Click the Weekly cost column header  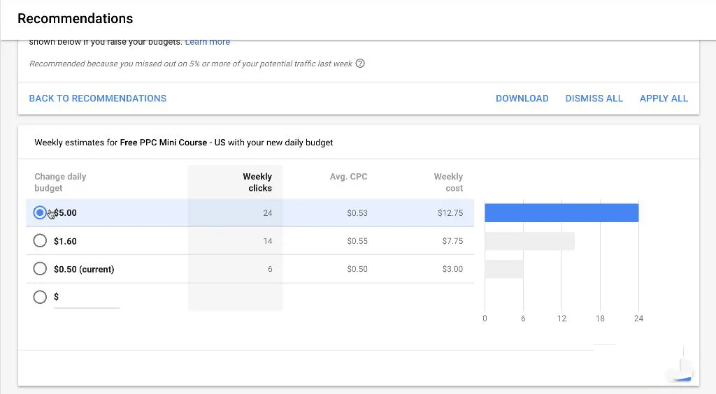(x=448, y=182)
